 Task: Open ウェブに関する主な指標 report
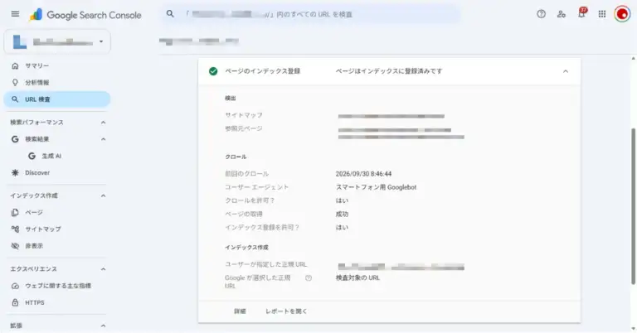pos(57,286)
